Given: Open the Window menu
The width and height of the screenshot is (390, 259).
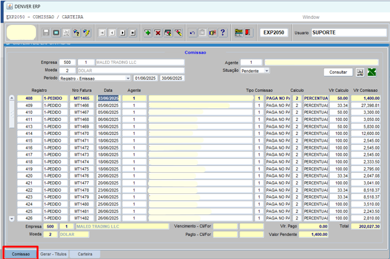Looking at the screenshot, I should point(311,17).
